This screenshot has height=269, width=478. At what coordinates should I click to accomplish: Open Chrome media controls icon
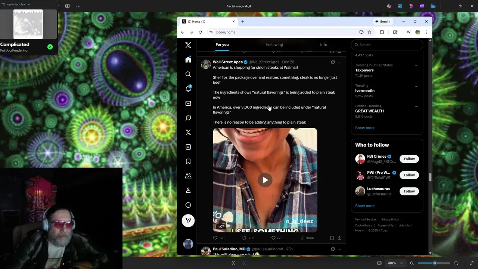pyautogui.click(x=409, y=32)
